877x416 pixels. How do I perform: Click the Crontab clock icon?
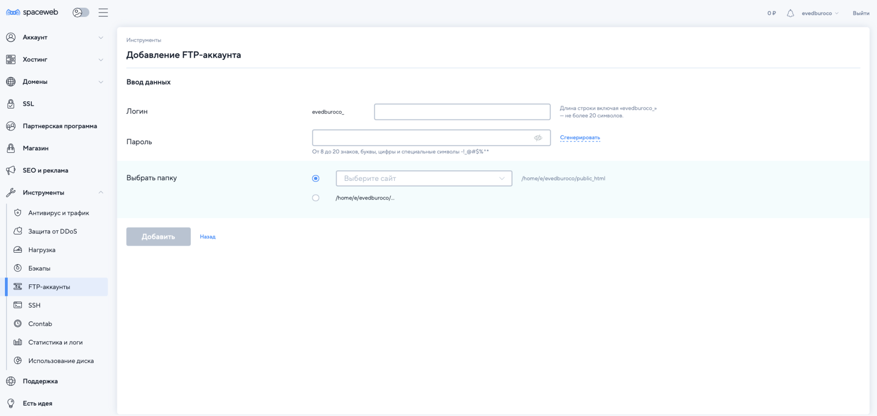pos(18,323)
